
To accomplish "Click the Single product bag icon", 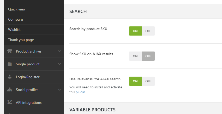I will (10, 64).
